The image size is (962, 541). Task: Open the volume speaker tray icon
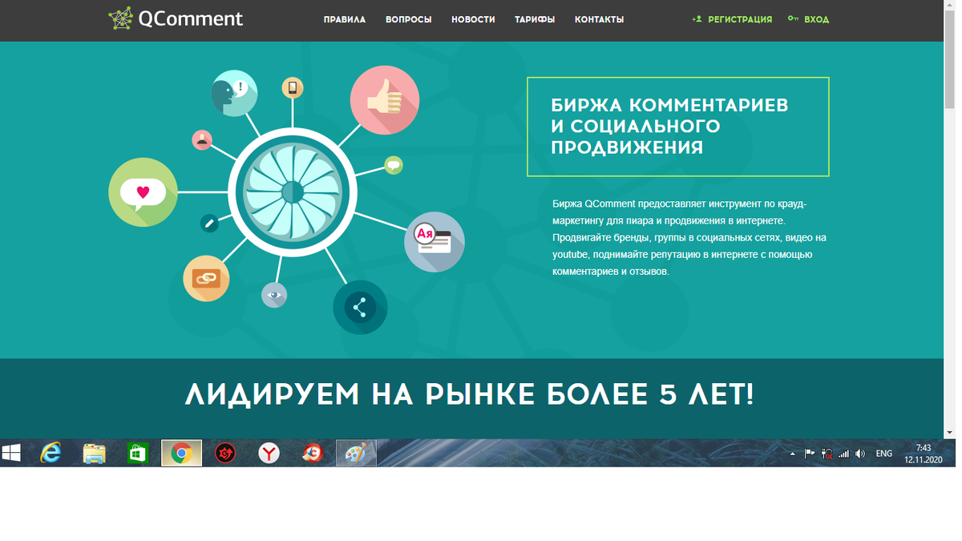coord(860,454)
